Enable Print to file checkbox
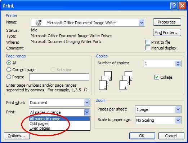This screenshot has width=188, height=143. (x=148, y=42)
